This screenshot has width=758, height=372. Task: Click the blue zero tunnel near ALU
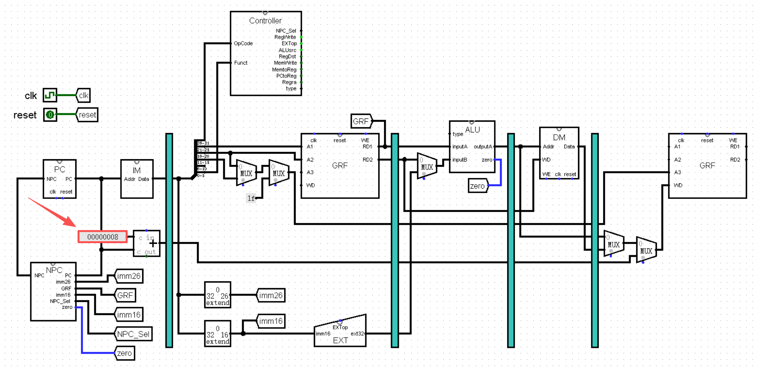[478, 186]
